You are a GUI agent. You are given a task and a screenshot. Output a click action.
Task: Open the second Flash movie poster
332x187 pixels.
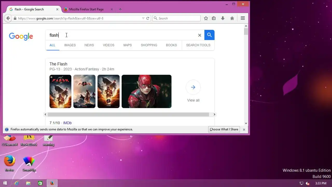(x=84, y=91)
